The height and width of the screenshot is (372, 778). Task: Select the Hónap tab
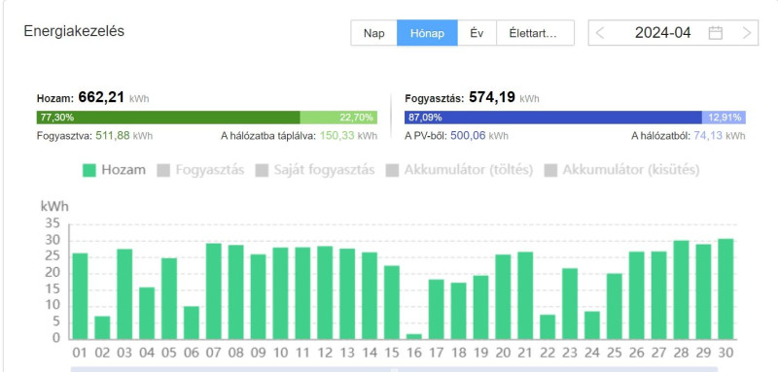click(x=427, y=33)
